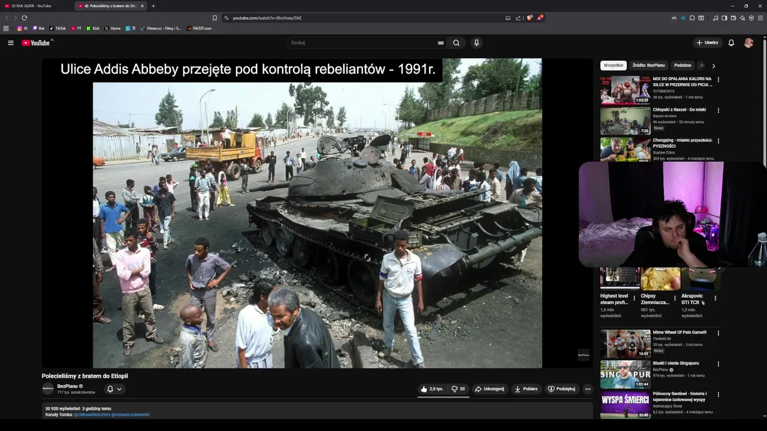Open YouTube notifications bell
This screenshot has width=767, height=431.
(x=731, y=43)
